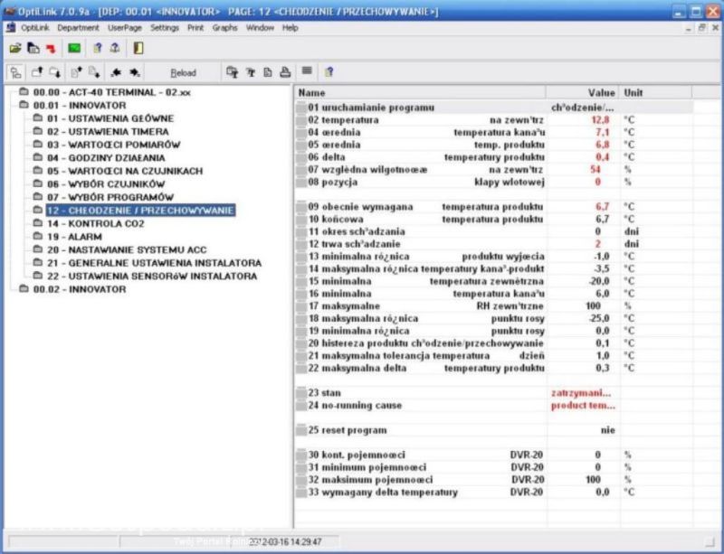Viewport: 724px width, 554px height.
Task: Click the folder up arrow icon
Action: (x=36, y=72)
